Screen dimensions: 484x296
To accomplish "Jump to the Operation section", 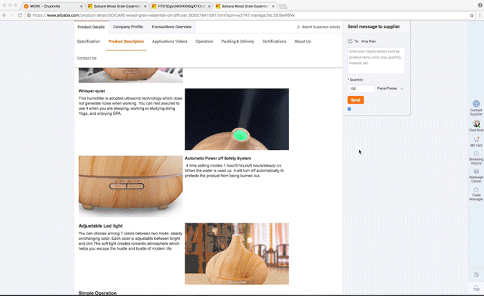I will coord(204,41).
